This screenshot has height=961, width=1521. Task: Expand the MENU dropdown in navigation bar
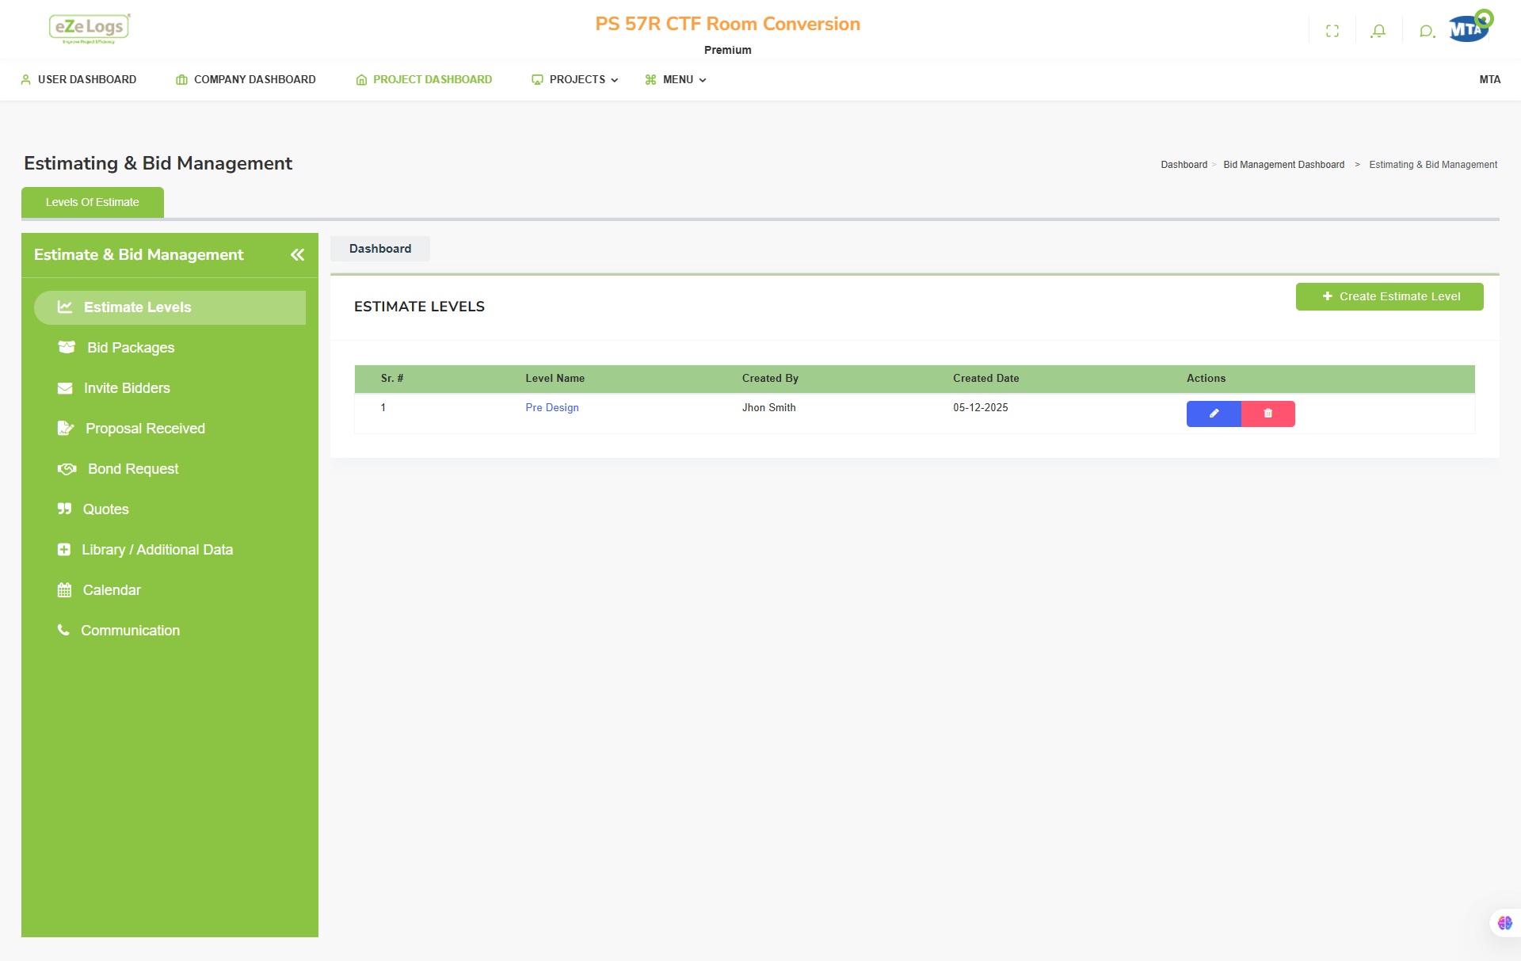pos(676,79)
